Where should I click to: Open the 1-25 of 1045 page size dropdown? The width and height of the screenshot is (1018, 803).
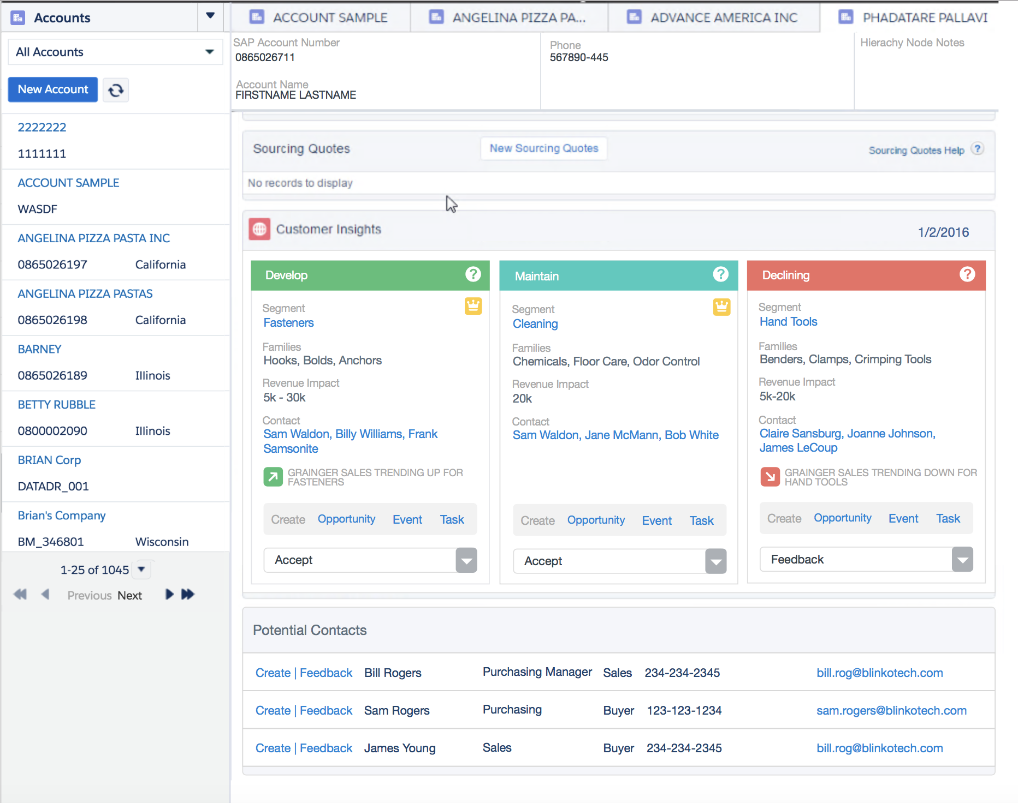tap(141, 570)
